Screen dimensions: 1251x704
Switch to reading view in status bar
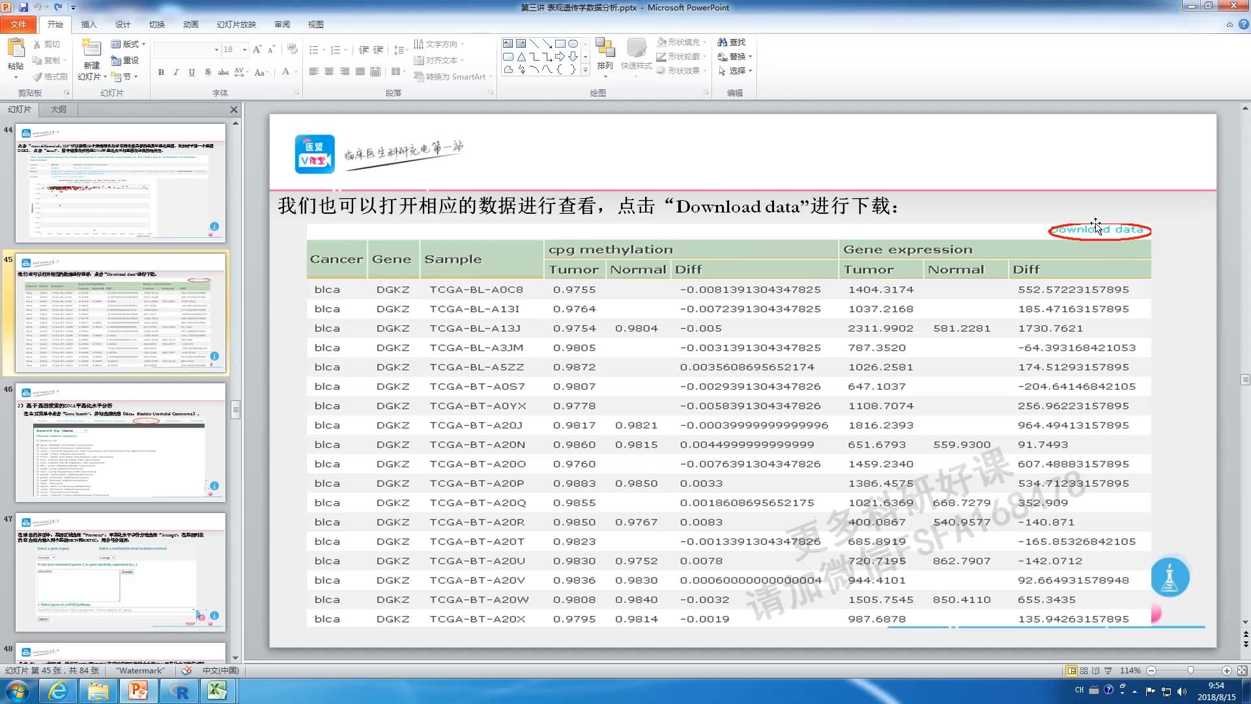click(1096, 670)
